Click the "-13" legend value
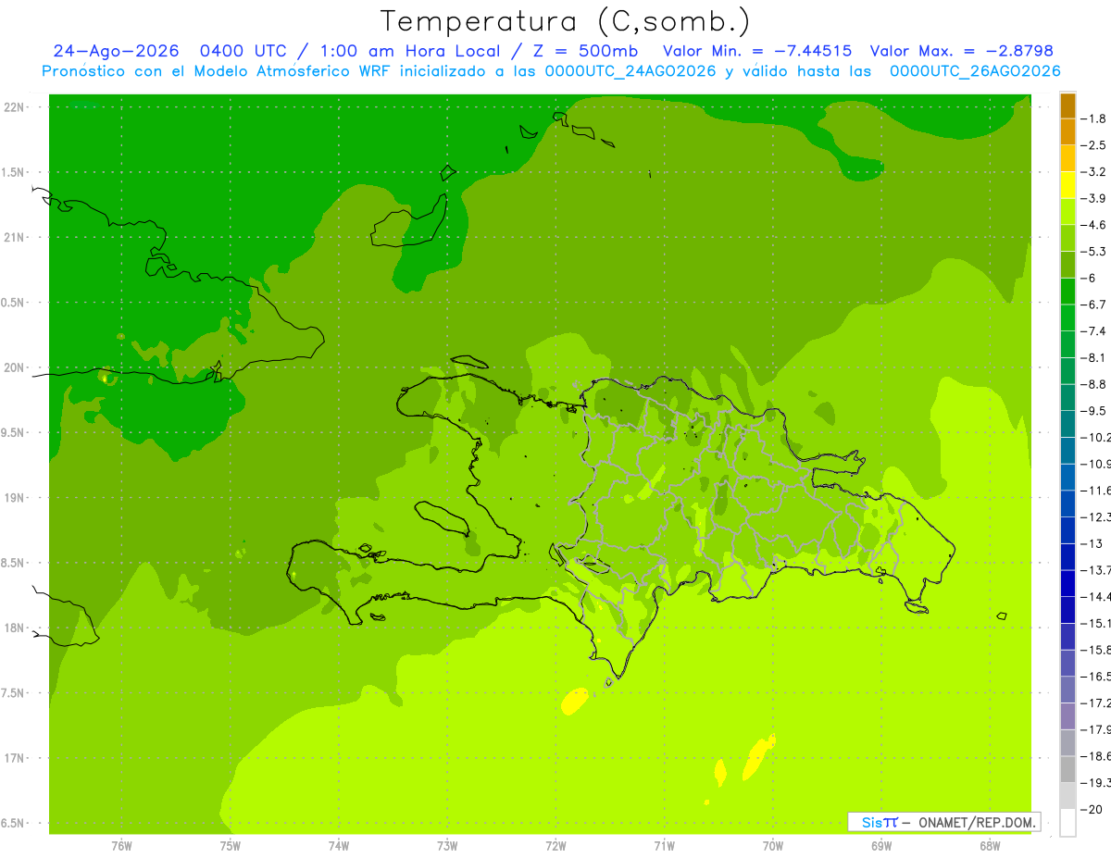 [1092, 543]
